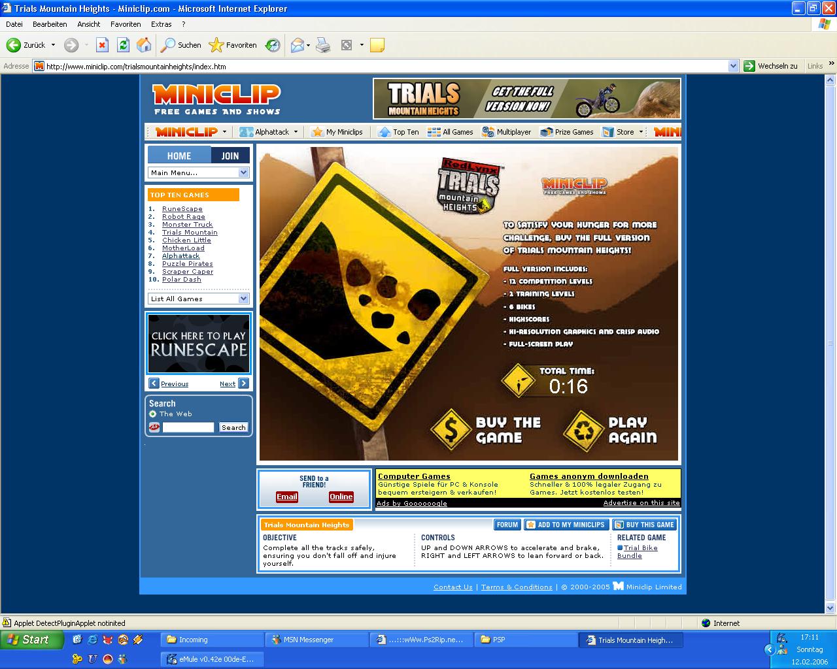Screen dimensions: 837x669
Task: Open My Miniclips star icon
Action: [318, 132]
